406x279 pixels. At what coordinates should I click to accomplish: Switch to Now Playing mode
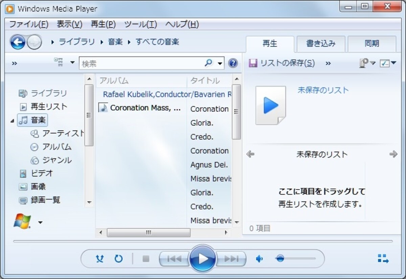click(383, 259)
